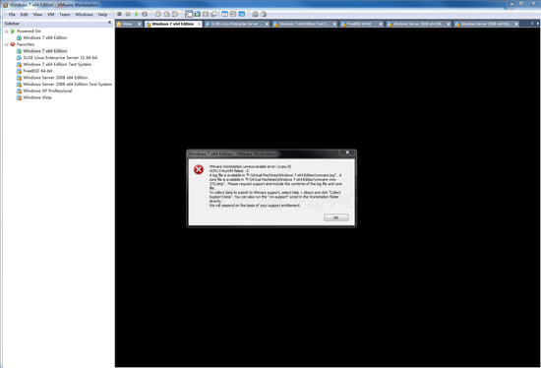
Task: Select SUSE Linux Enterprise Server 11 64-bit
Action: coord(60,58)
